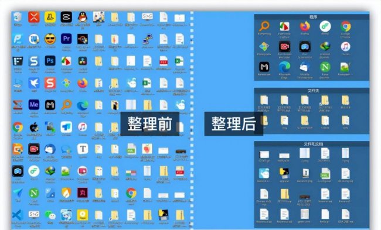Open Honeyview in the 程序 group
This screenshot has height=230, width=381.
[x=264, y=47]
